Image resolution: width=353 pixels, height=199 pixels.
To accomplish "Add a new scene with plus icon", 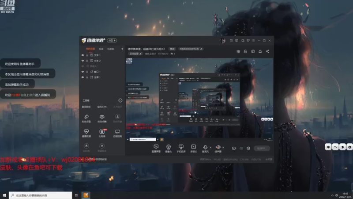I will (122, 49).
